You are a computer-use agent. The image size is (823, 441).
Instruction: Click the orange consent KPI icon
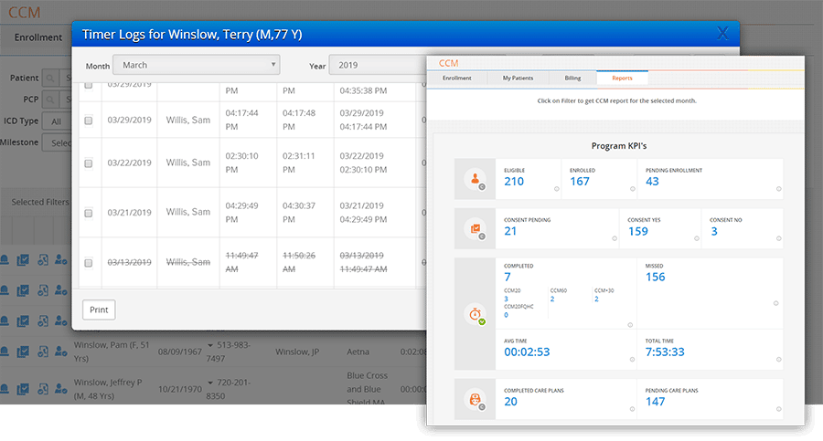[475, 228]
